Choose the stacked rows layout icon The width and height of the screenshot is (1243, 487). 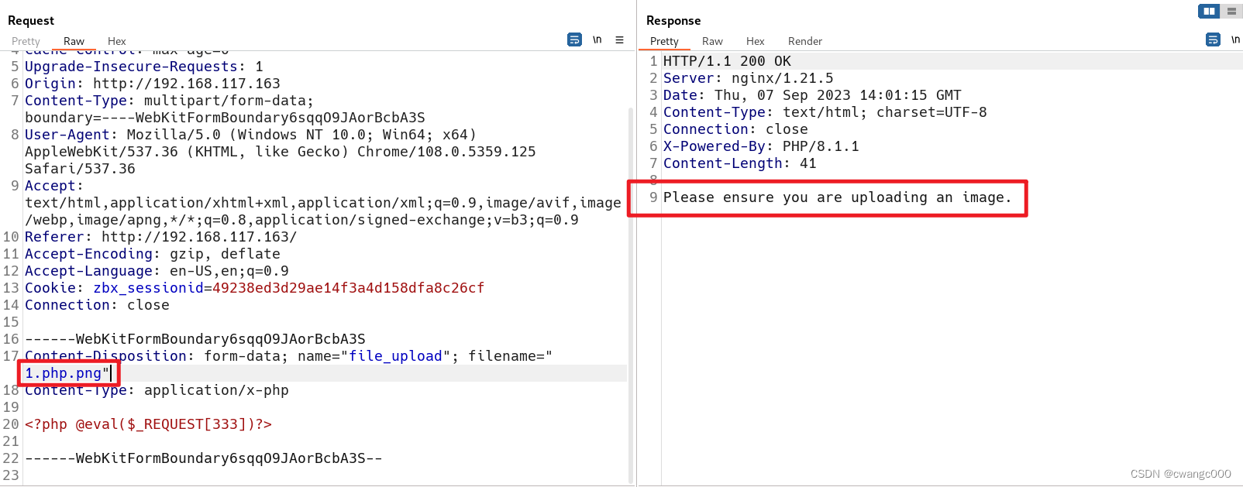pyautogui.click(x=1231, y=11)
